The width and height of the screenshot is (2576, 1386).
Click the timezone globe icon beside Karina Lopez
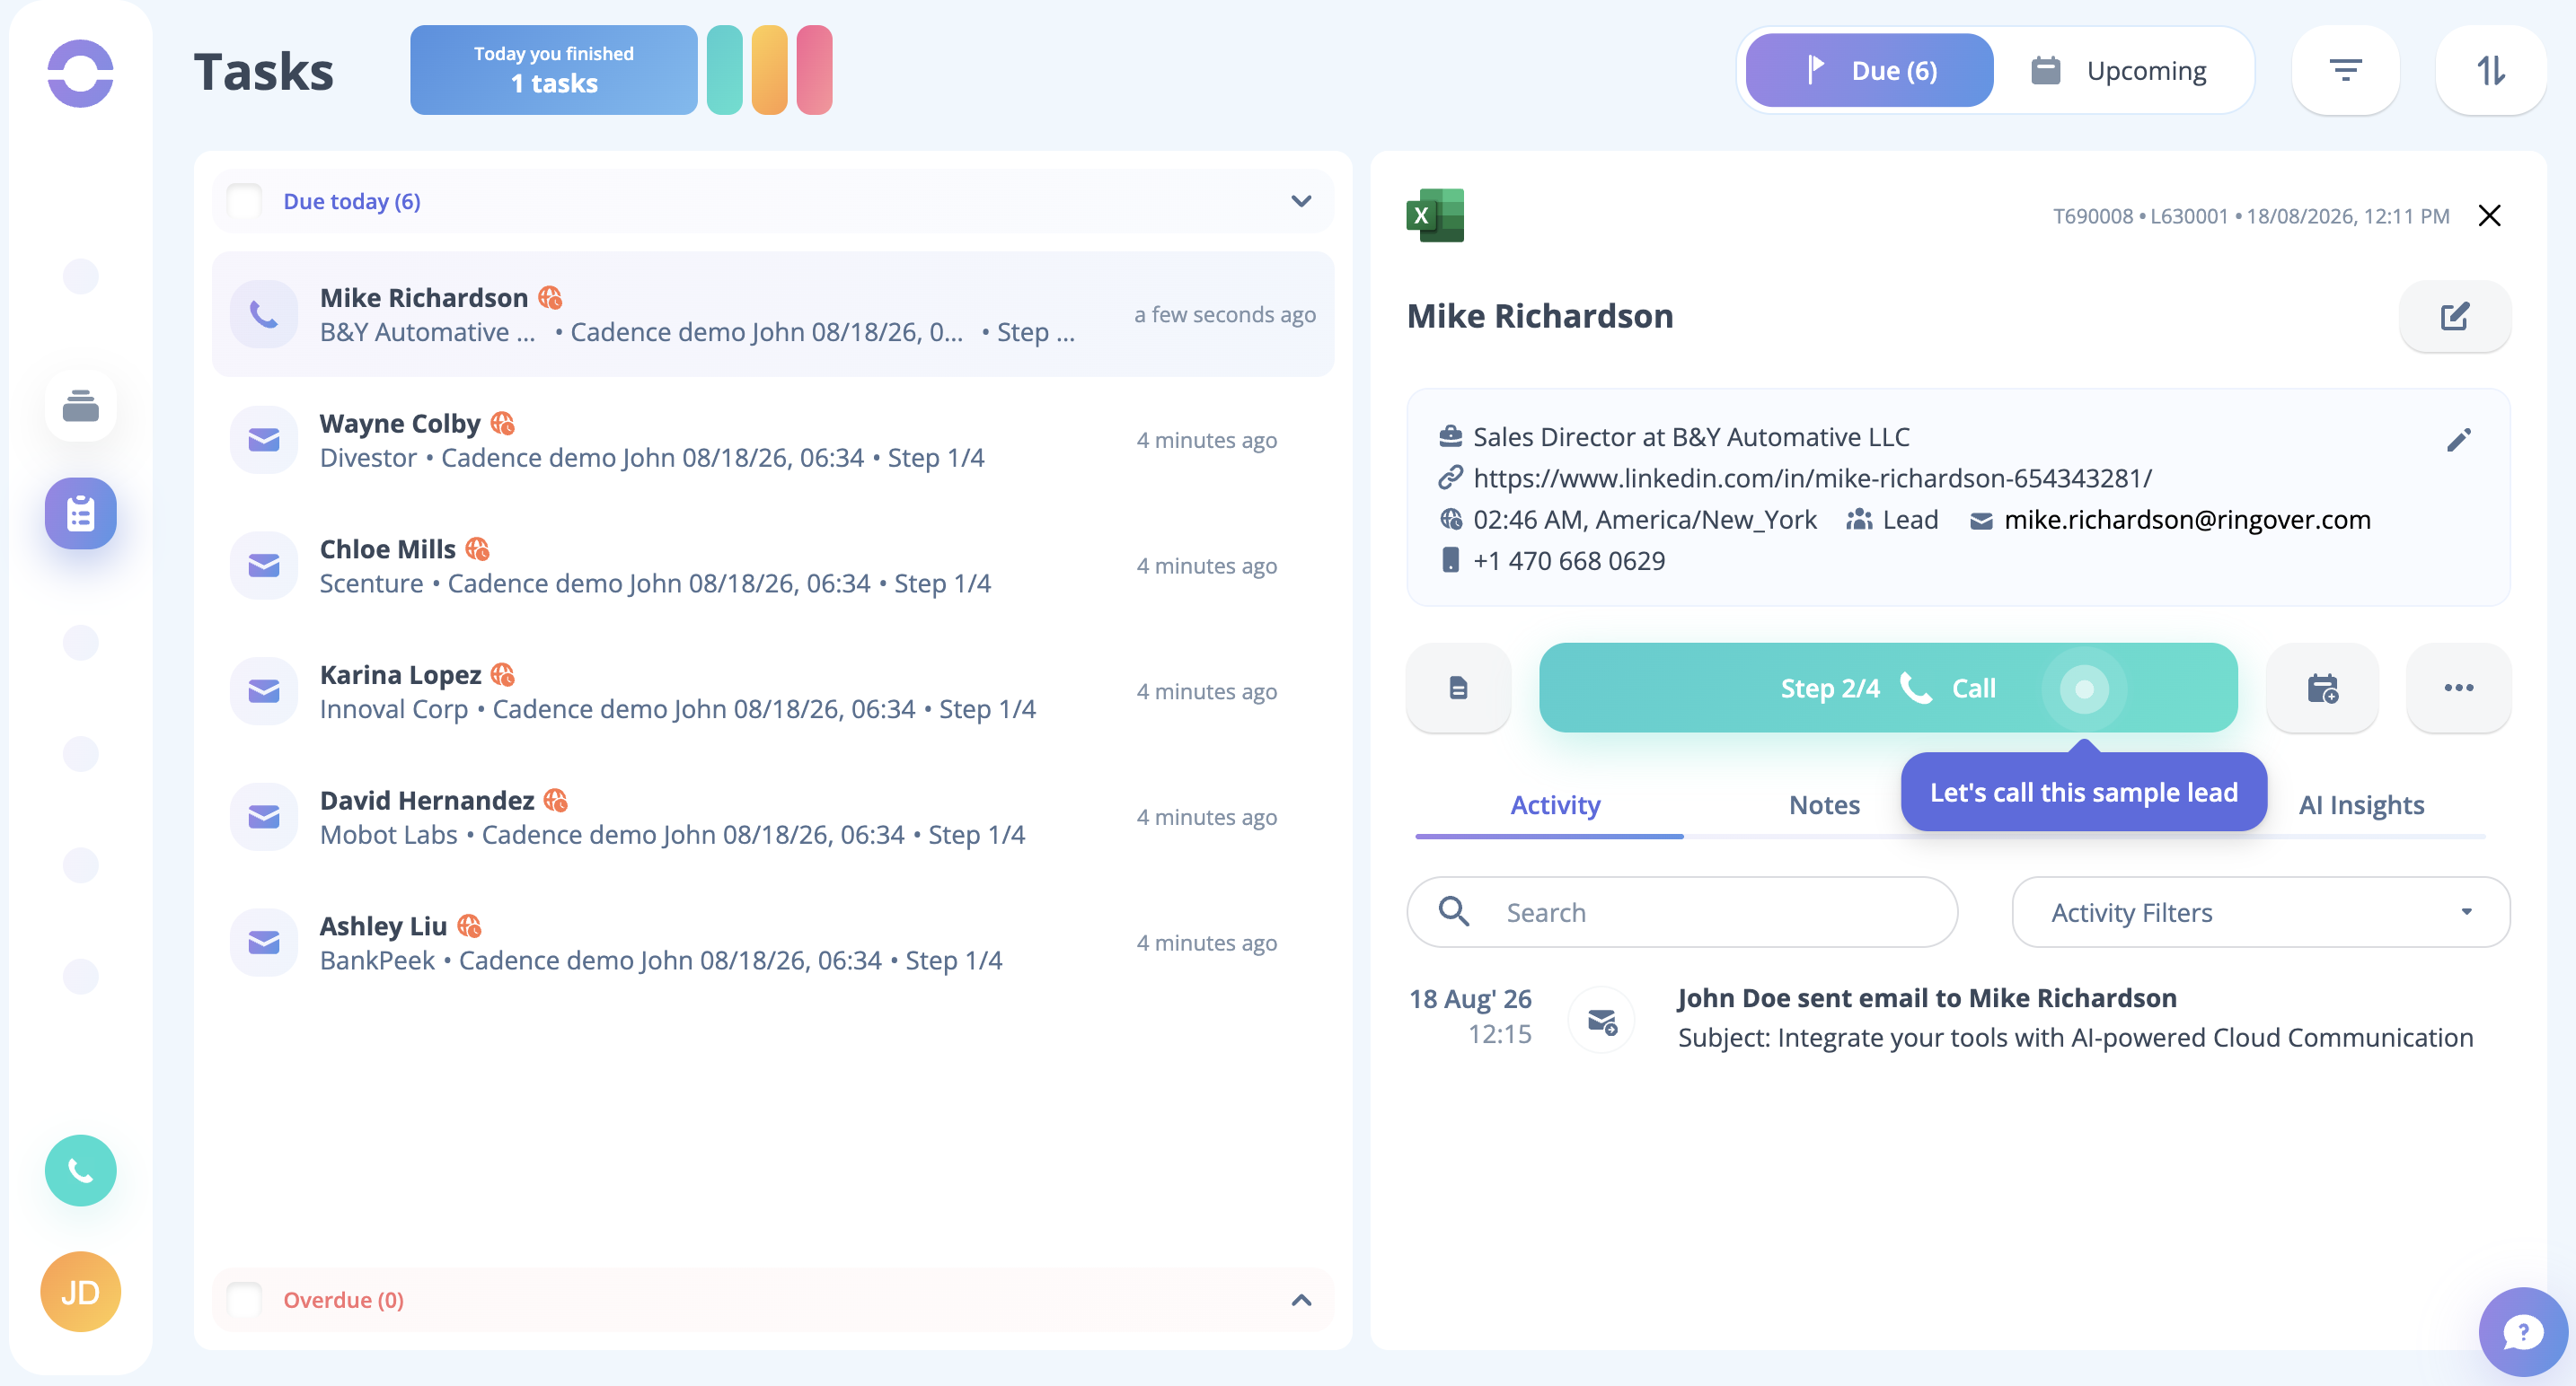tap(503, 676)
